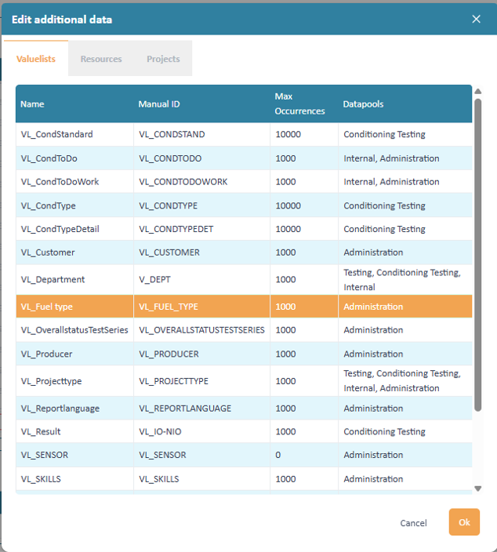Viewport: 497px width, 552px height.
Task: Switch to the Valuelists tab
Action: tap(36, 59)
